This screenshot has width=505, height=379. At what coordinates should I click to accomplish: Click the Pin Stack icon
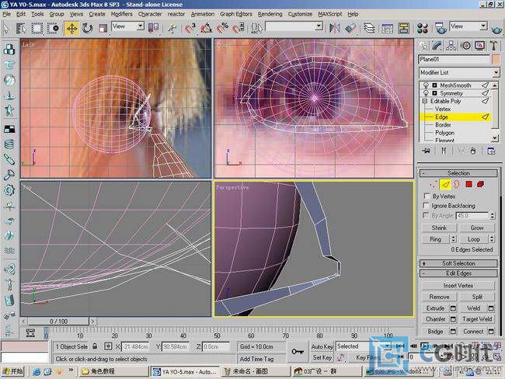(426, 151)
